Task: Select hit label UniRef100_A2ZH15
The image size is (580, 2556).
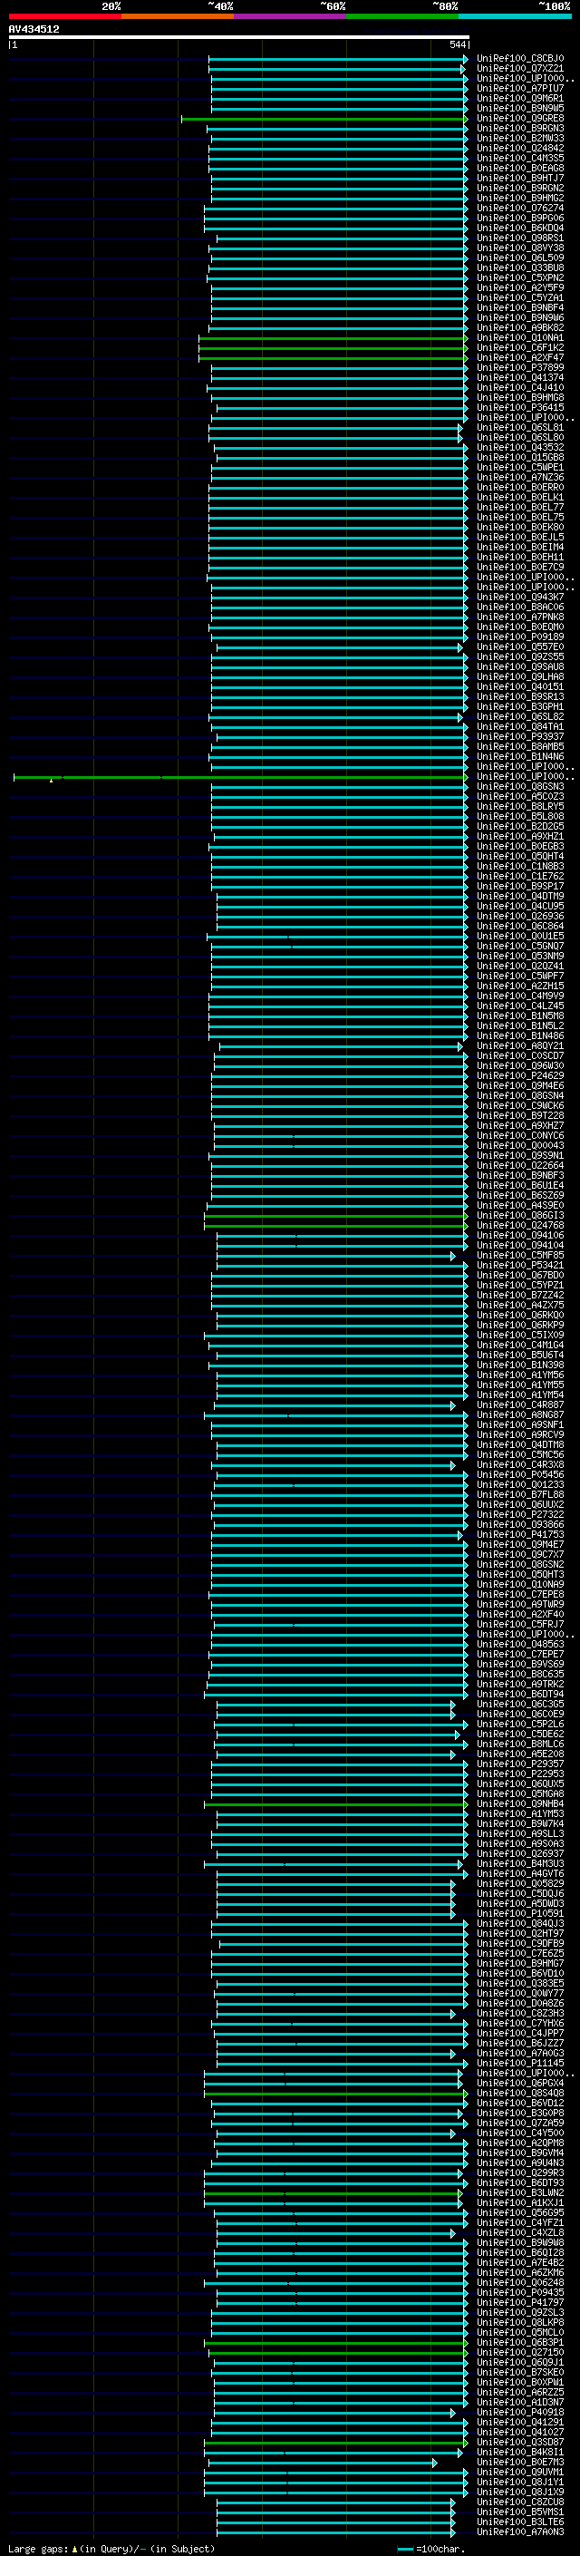Action: (519, 986)
